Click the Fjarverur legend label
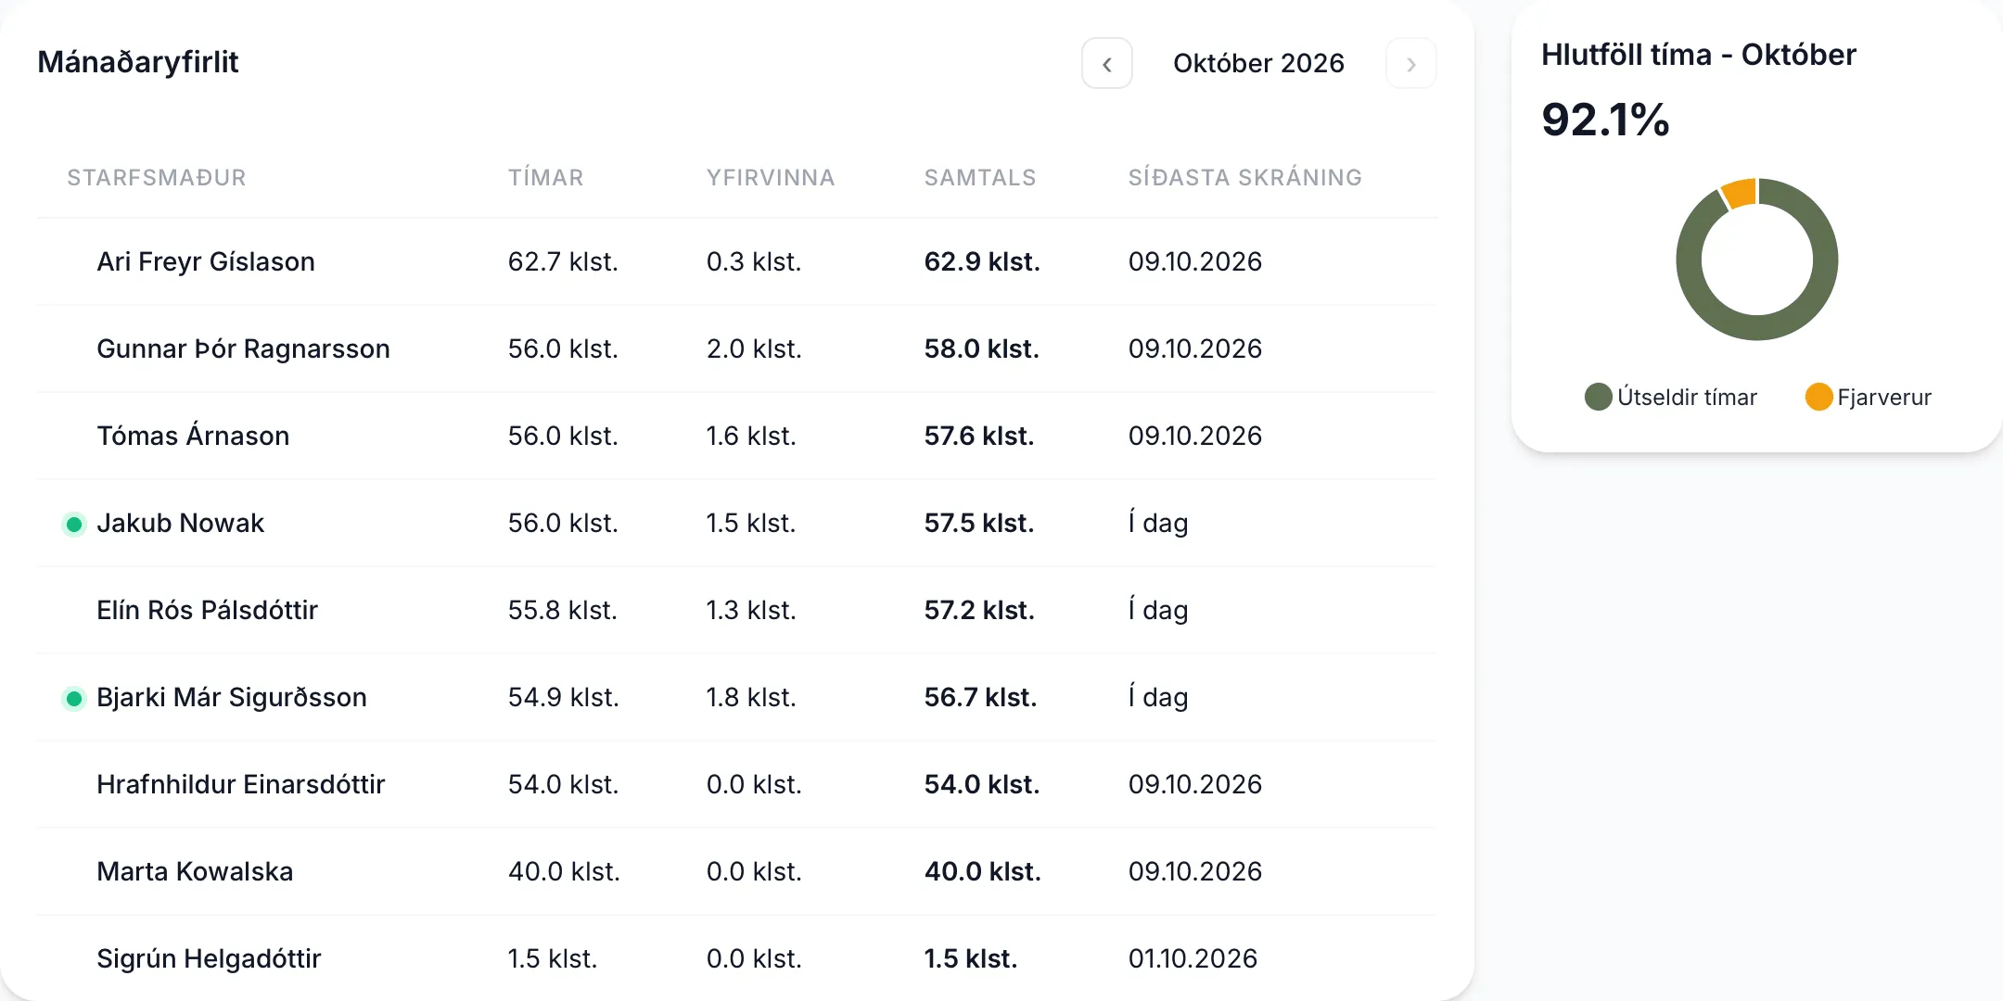Screen dimensions: 2003x1001 click(x=1884, y=397)
